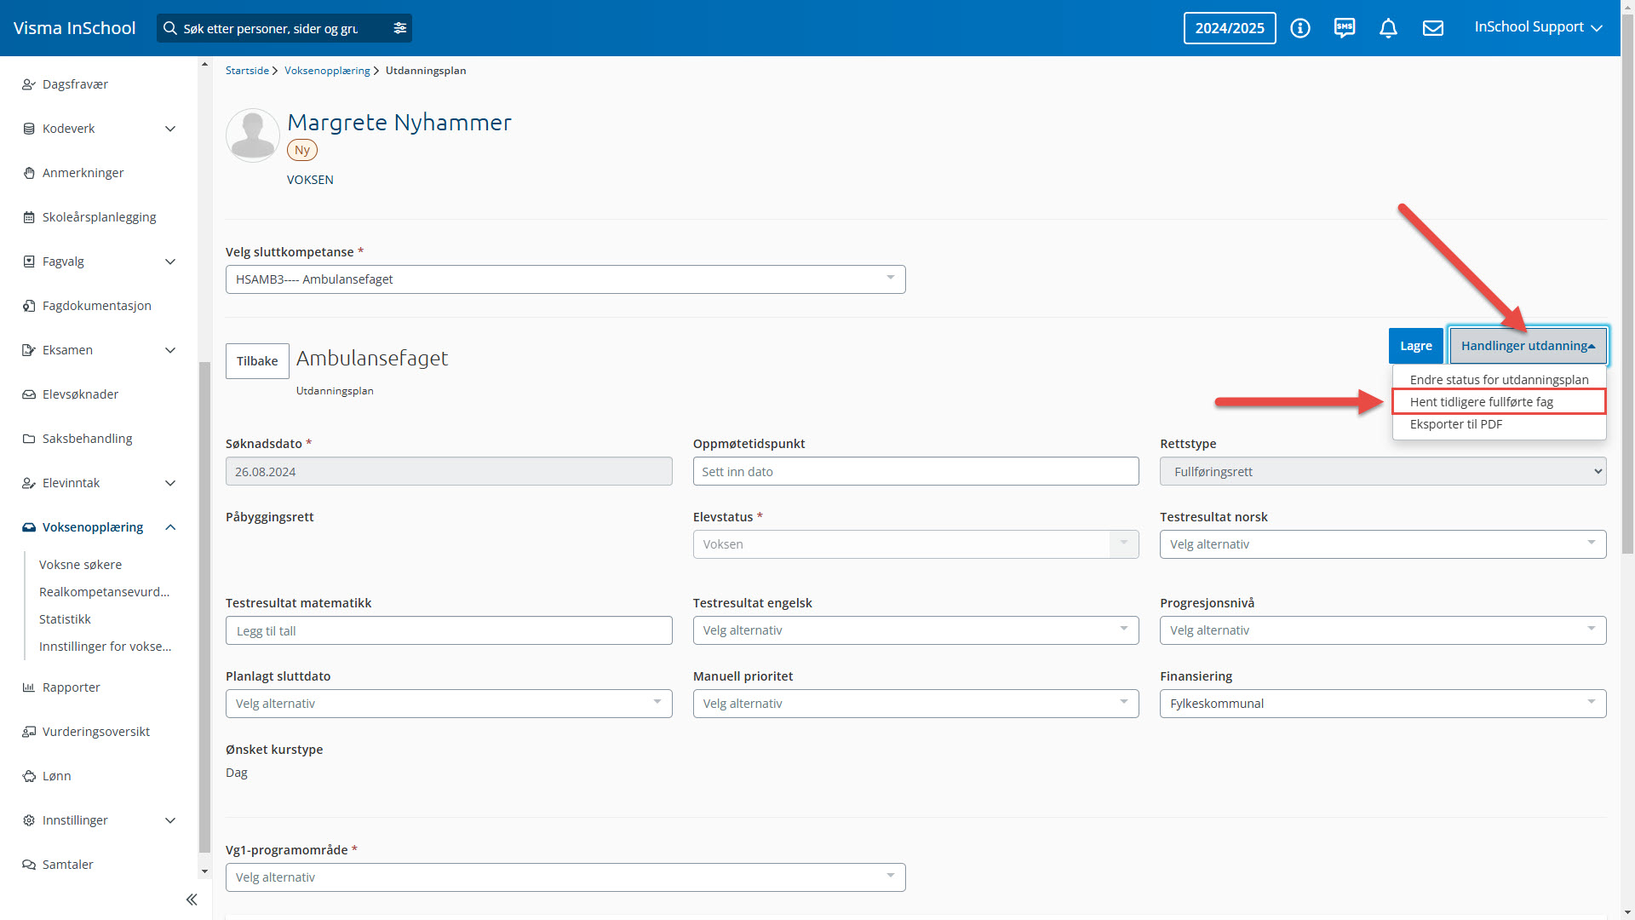The width and height of the screenshot is (1635, 920).
Task: Select Endre status for utdanningsplan
Action: pyautogui.click(x=1499, y=380)
